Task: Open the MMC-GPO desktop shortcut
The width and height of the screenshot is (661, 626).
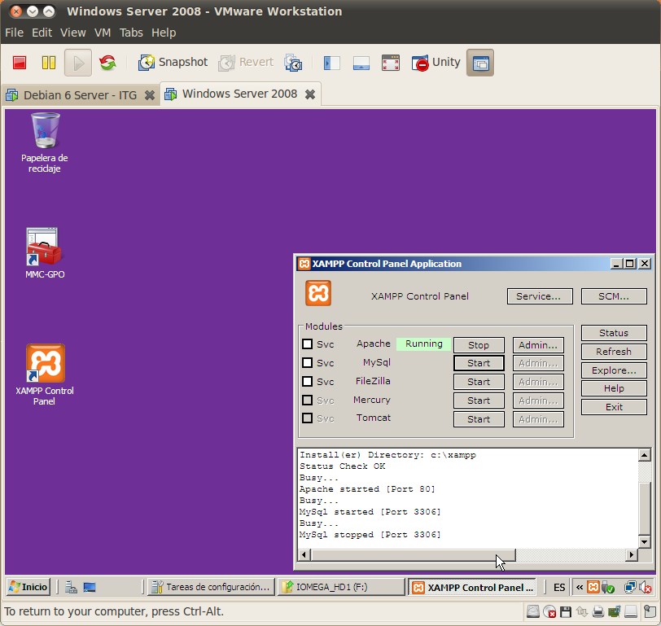Action: point(43,248)
